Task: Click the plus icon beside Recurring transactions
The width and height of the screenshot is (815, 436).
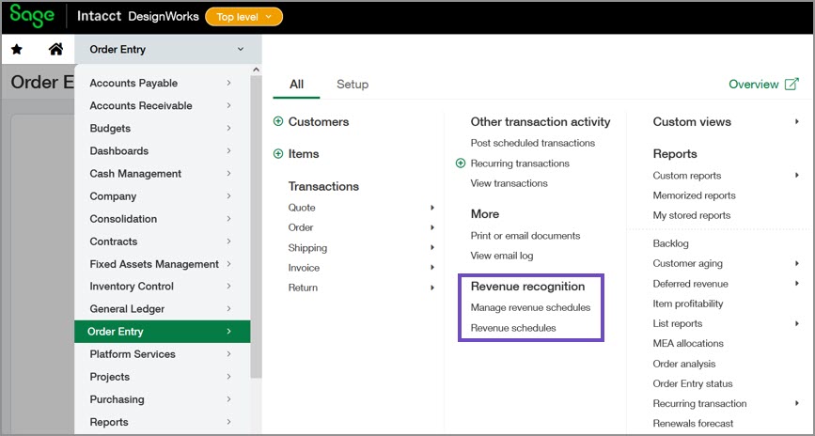Action: (x=460, y=163)
